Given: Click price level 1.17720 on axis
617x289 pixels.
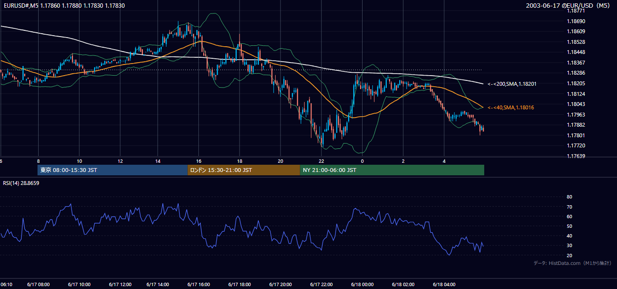Looking at the screenshot, I should [x=576, y=145].
